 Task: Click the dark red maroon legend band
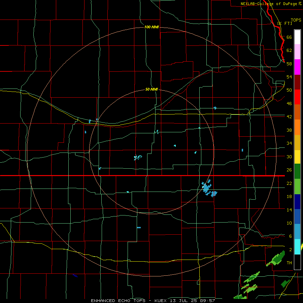(297, 82)
